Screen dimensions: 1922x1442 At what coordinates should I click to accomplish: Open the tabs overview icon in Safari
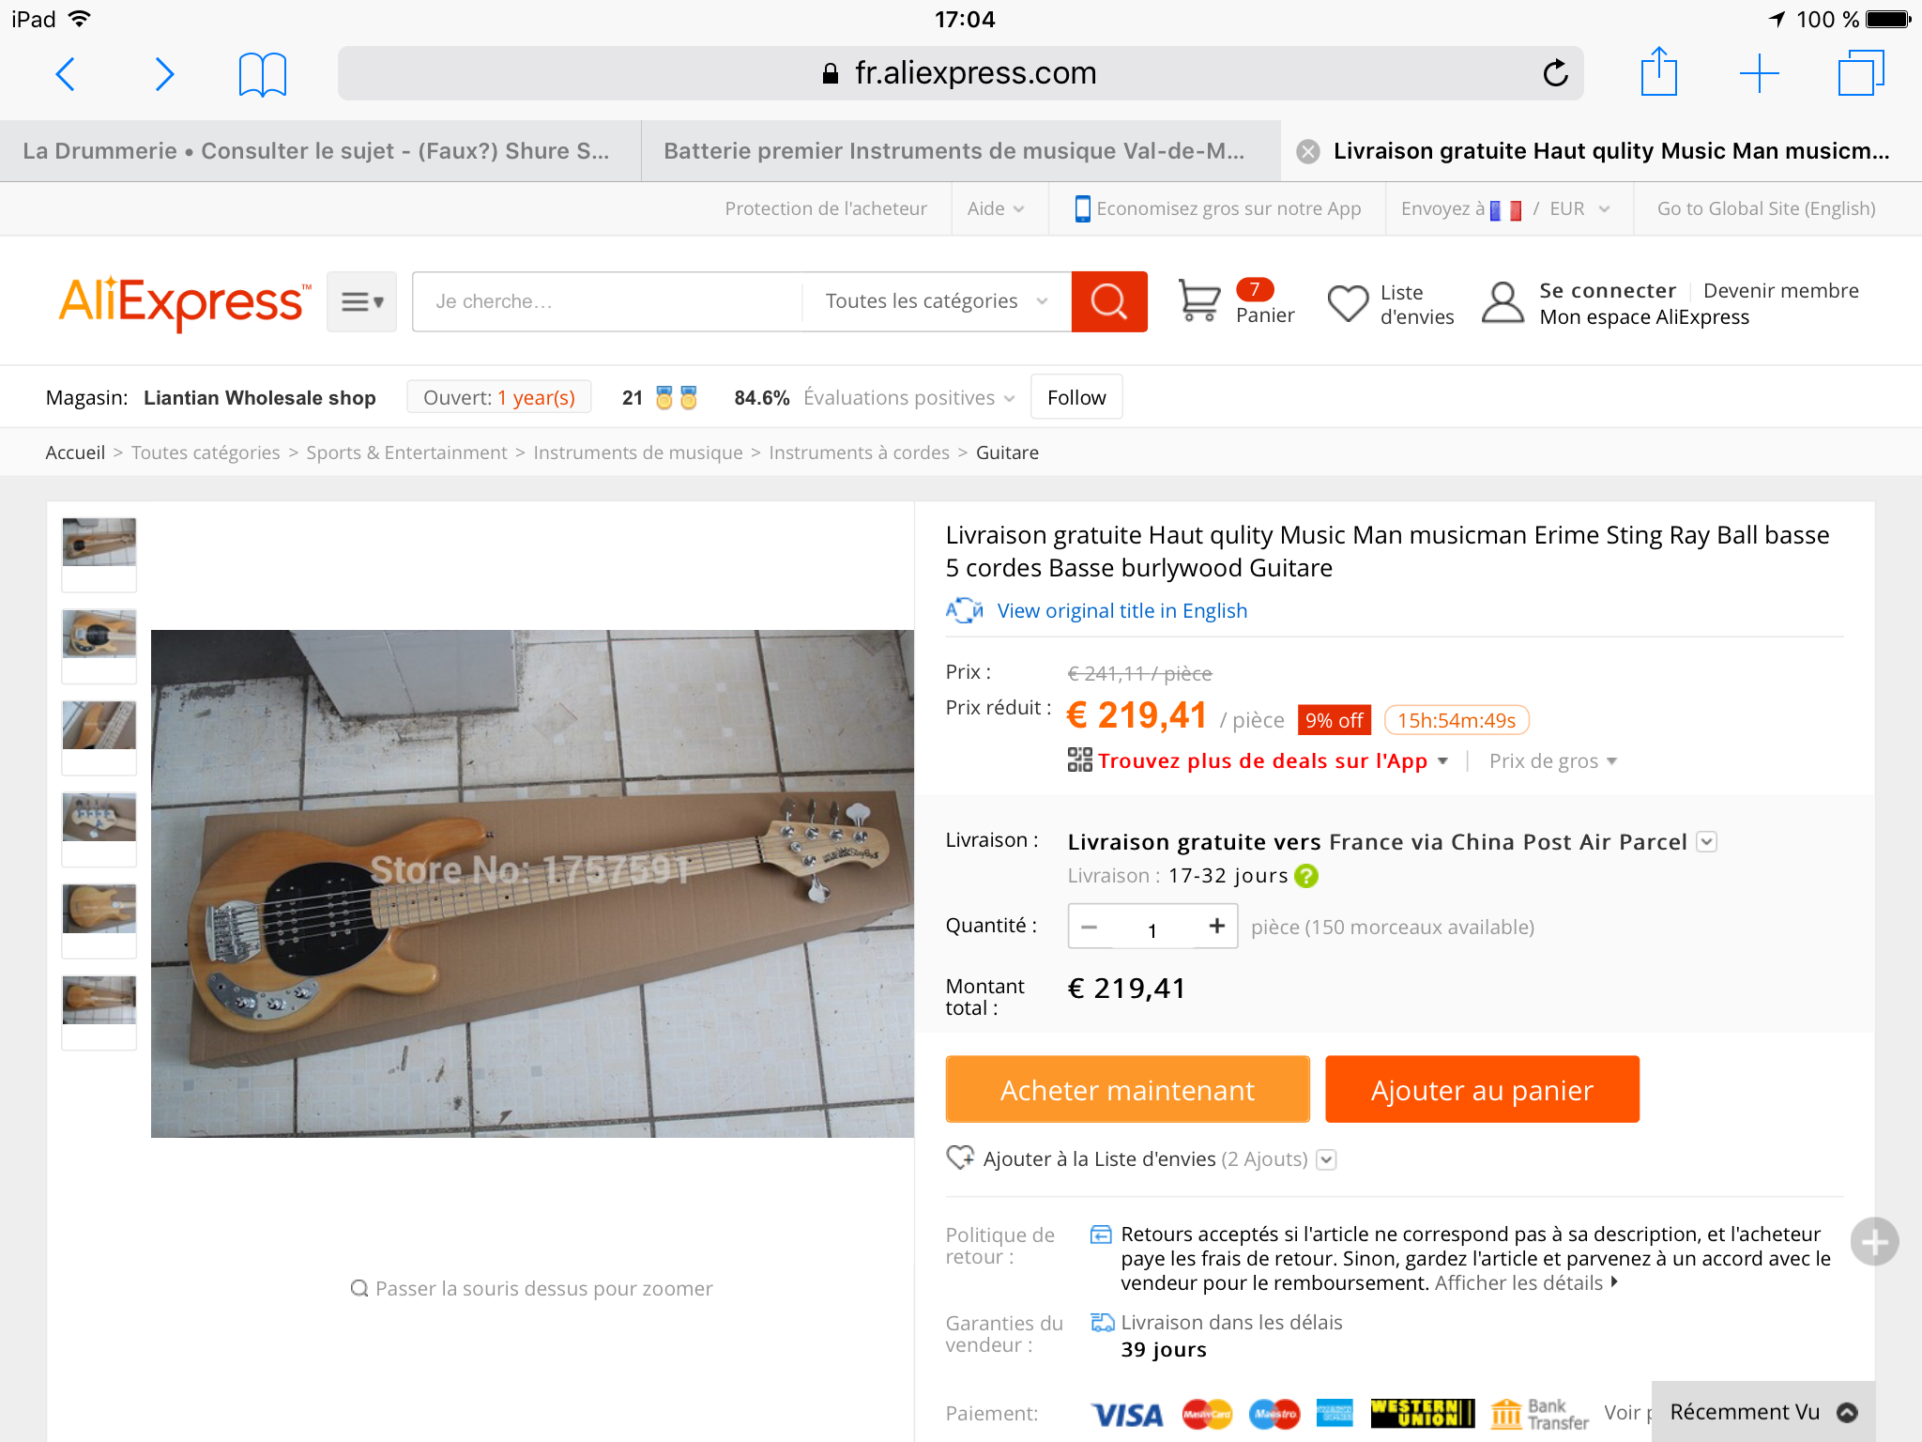tap(1860, 73)
